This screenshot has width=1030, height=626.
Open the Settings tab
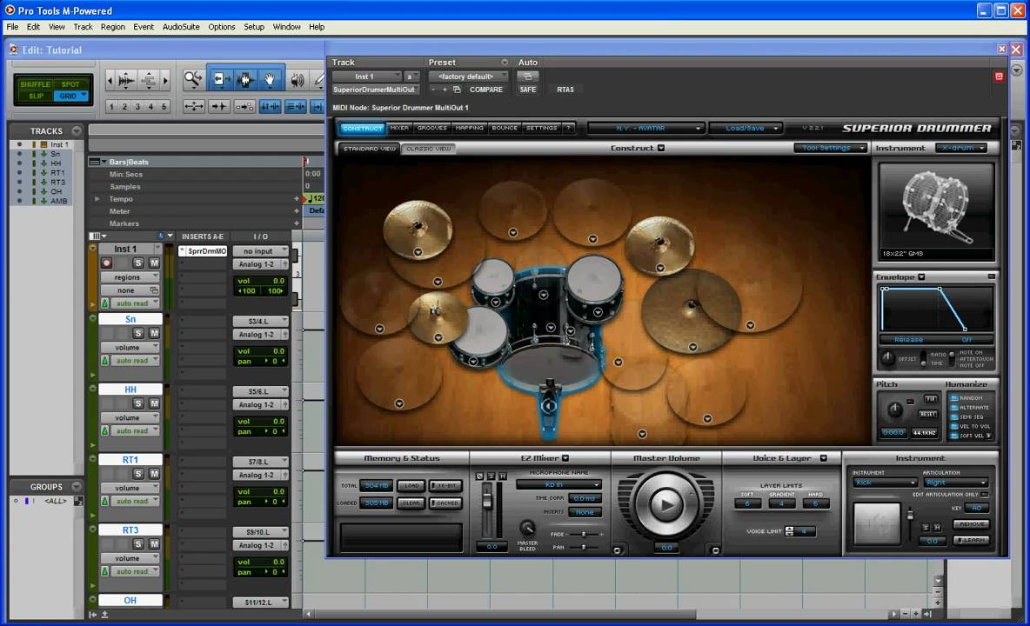click(x=542, y=128)
